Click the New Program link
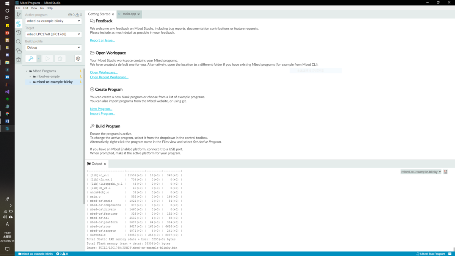 pos(101,109)
